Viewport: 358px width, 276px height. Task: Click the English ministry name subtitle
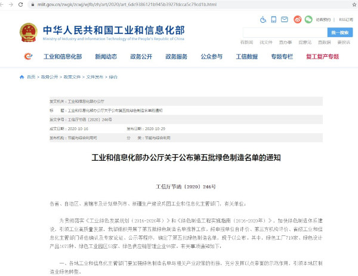point(113,39)
